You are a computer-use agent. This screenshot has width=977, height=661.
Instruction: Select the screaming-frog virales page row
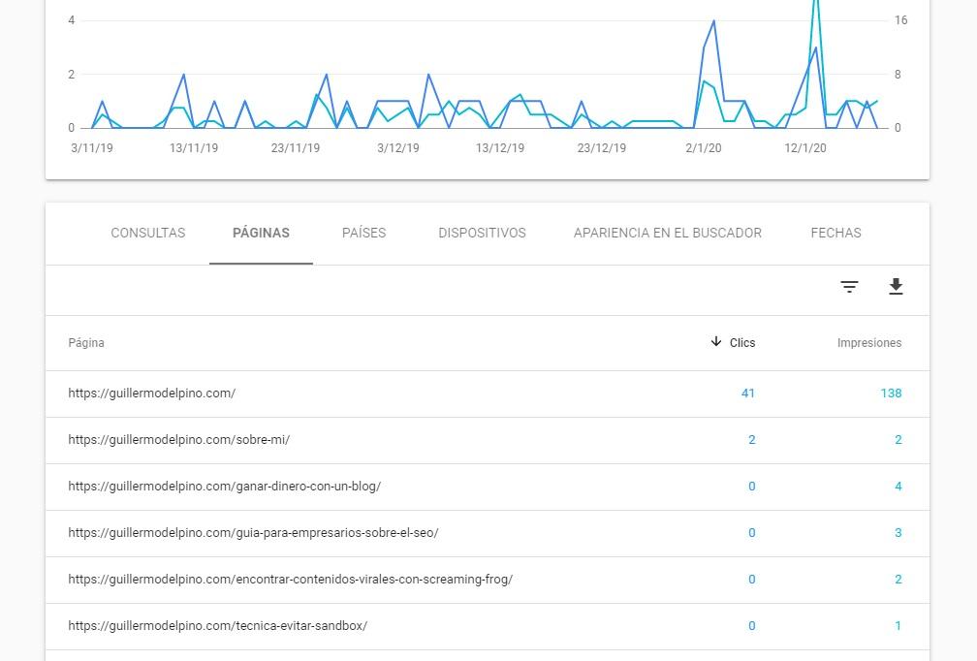click(x=290, y=580)
